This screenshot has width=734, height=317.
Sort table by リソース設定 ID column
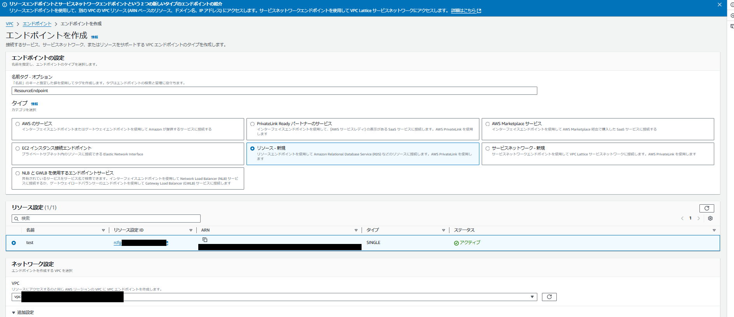coord(190,230)
